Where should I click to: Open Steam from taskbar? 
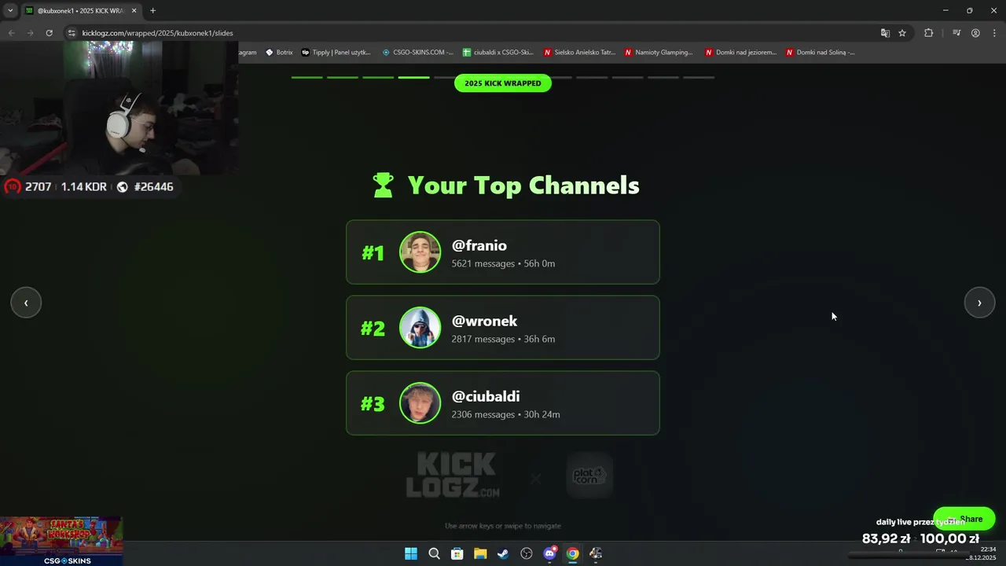(503, 553)
